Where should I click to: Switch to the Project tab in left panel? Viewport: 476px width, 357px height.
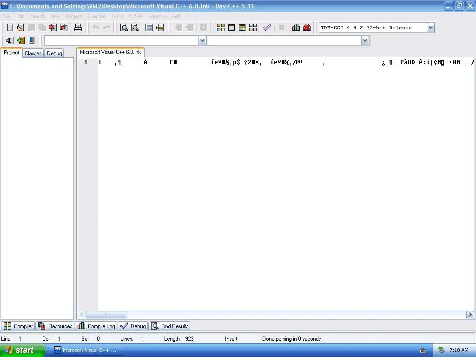pyautogui.click(x=11, y=53)
